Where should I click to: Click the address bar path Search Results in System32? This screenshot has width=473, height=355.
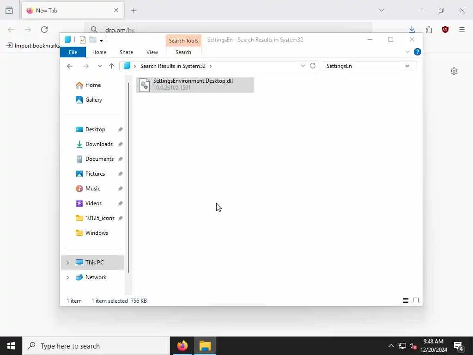coord(173,66)
